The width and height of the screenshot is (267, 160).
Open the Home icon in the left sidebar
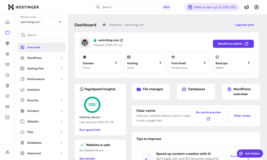7,22
